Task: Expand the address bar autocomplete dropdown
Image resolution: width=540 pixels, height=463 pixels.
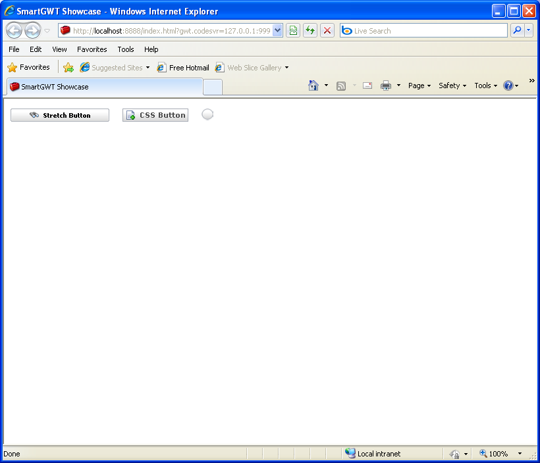Action: (278, 31)
